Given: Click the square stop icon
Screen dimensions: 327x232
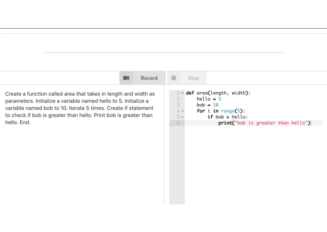Looking at the screenshot, I should click(x=174, y=78).
